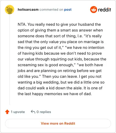Collapse thread using vertical line under avatar
Viewport: 116px width, 133px height.
[10, 60]
